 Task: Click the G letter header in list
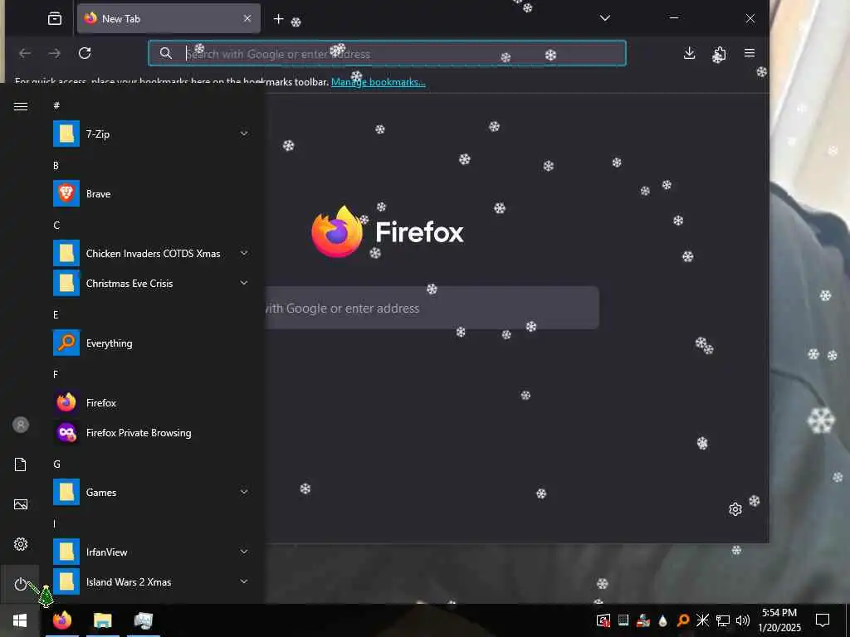(57, 464)
